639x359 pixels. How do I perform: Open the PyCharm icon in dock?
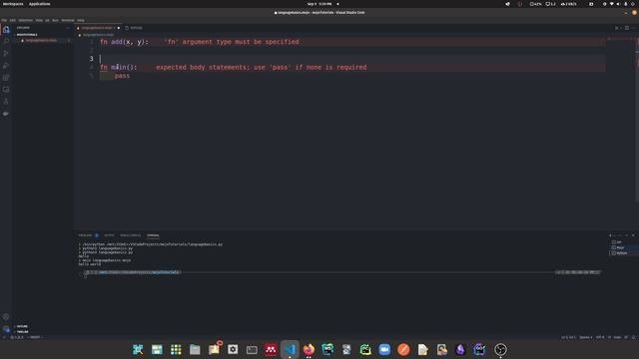[x=365, y=350]
